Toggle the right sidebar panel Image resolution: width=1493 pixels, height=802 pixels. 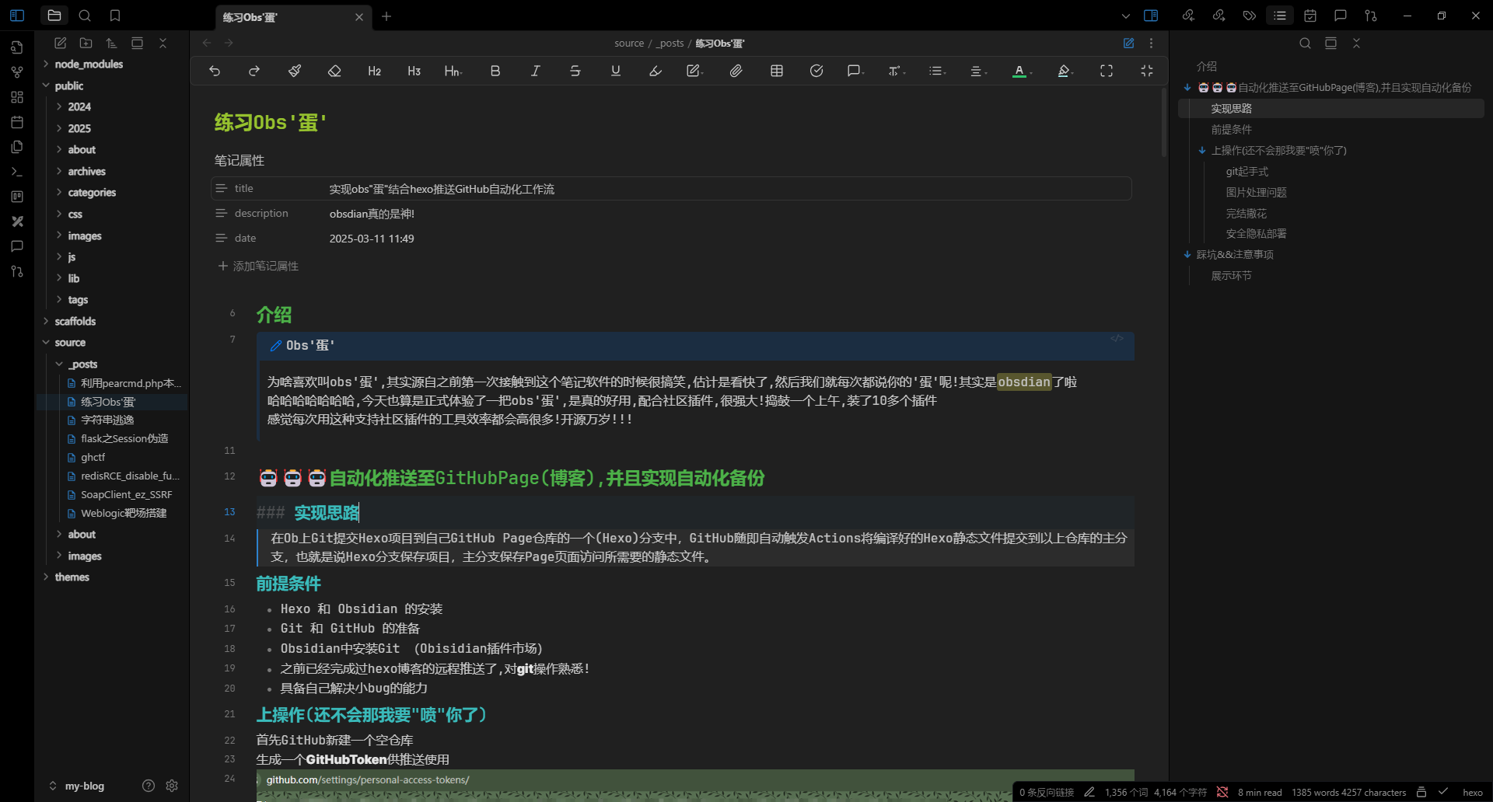click(x=1152, y=16)
